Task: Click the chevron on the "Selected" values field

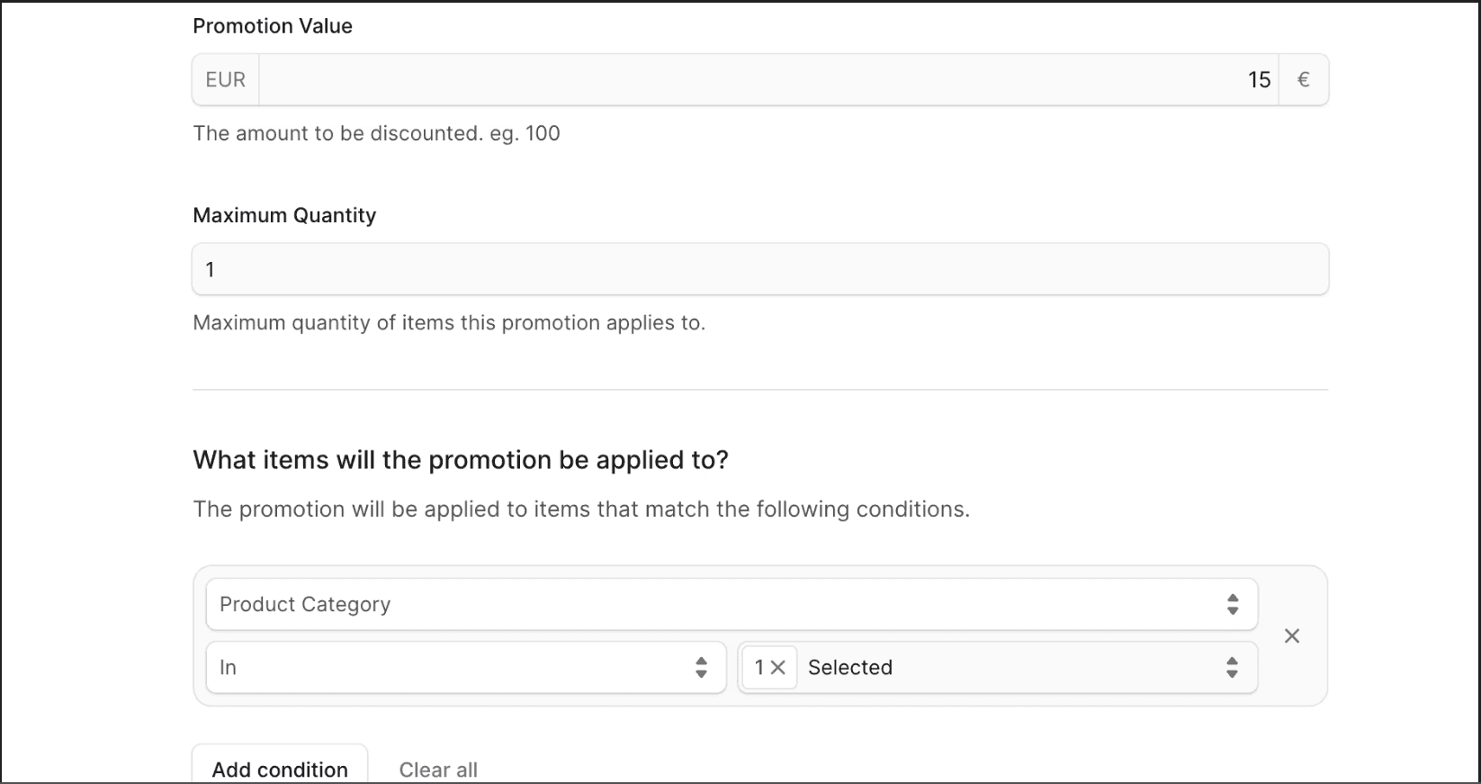Action: click(x=1232, y=667)
